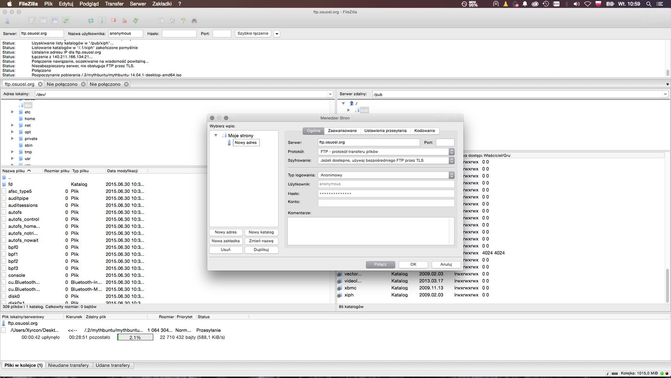Expand the etc folder in local tree
This screenshot has height=378, width=671.
(12, 112)
